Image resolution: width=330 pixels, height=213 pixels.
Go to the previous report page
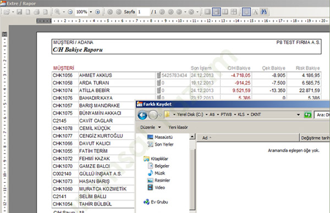(119, 12)
